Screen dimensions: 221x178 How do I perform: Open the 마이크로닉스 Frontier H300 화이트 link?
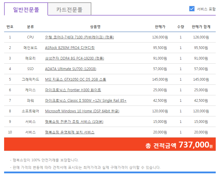pyautogui.click(x=73, y=90)
